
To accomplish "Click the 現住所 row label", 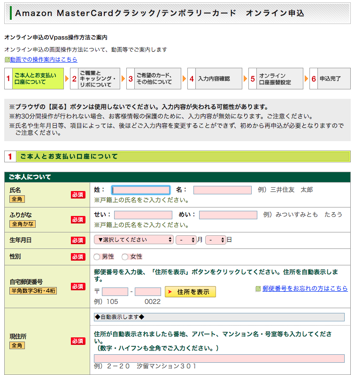I will (18, 336).
